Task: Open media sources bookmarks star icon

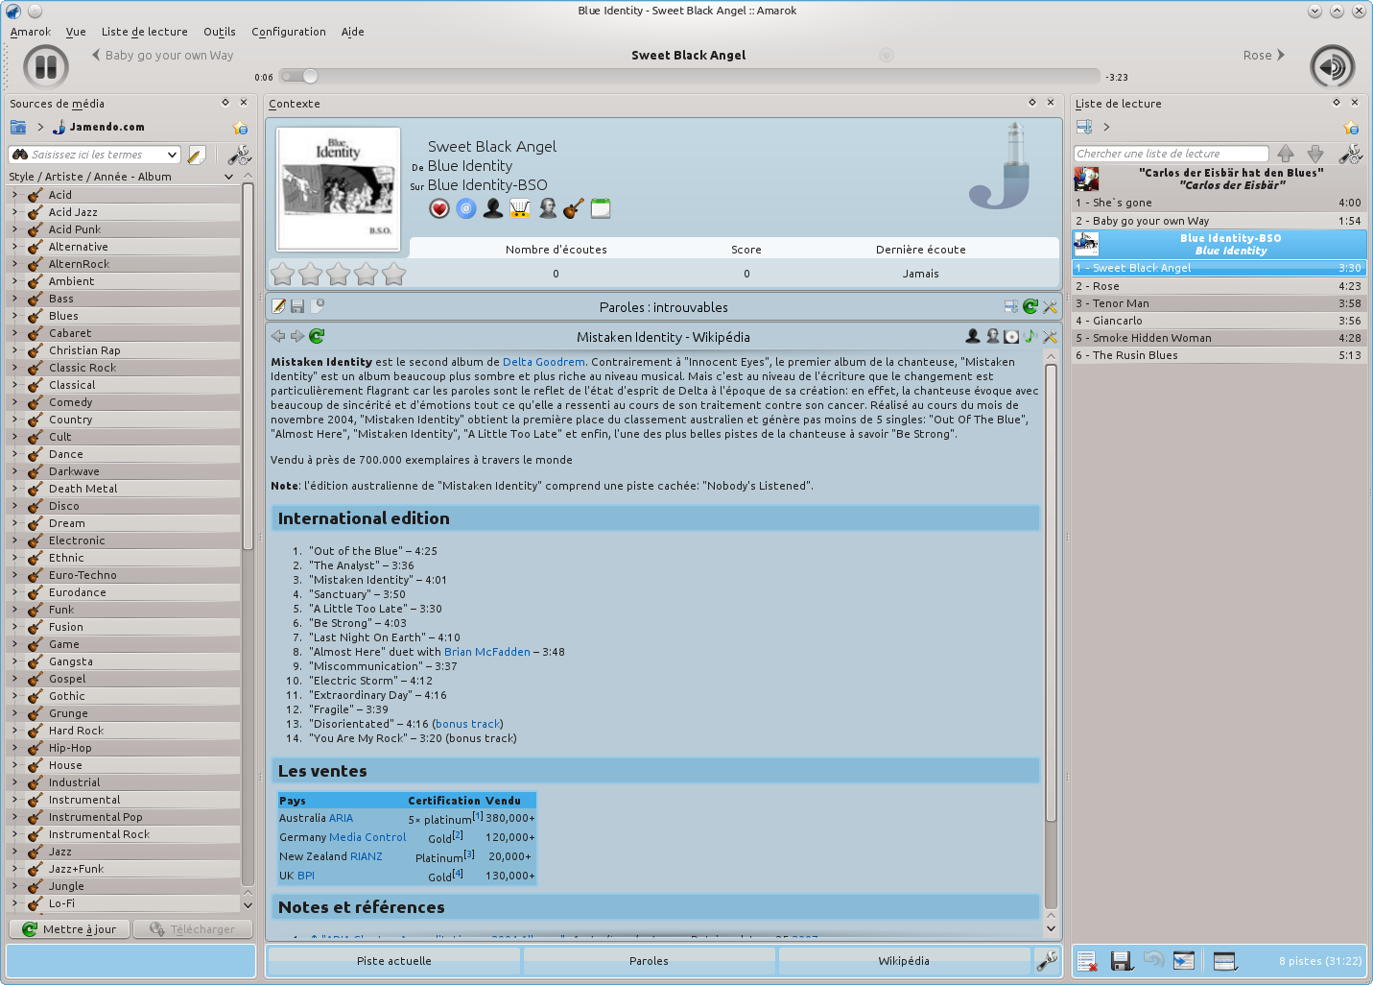Action: tap(240, 128)
